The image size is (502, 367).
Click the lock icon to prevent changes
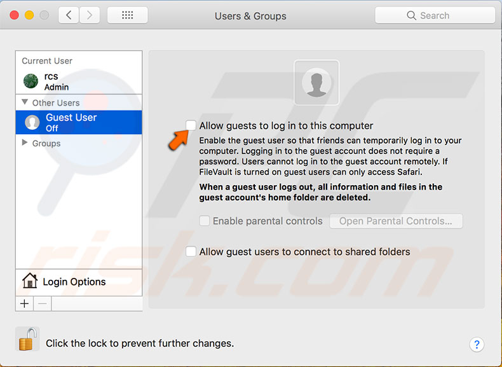tap(27, 339)
